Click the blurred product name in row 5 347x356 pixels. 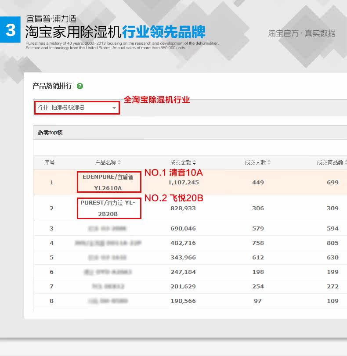[x=108, y=257]
